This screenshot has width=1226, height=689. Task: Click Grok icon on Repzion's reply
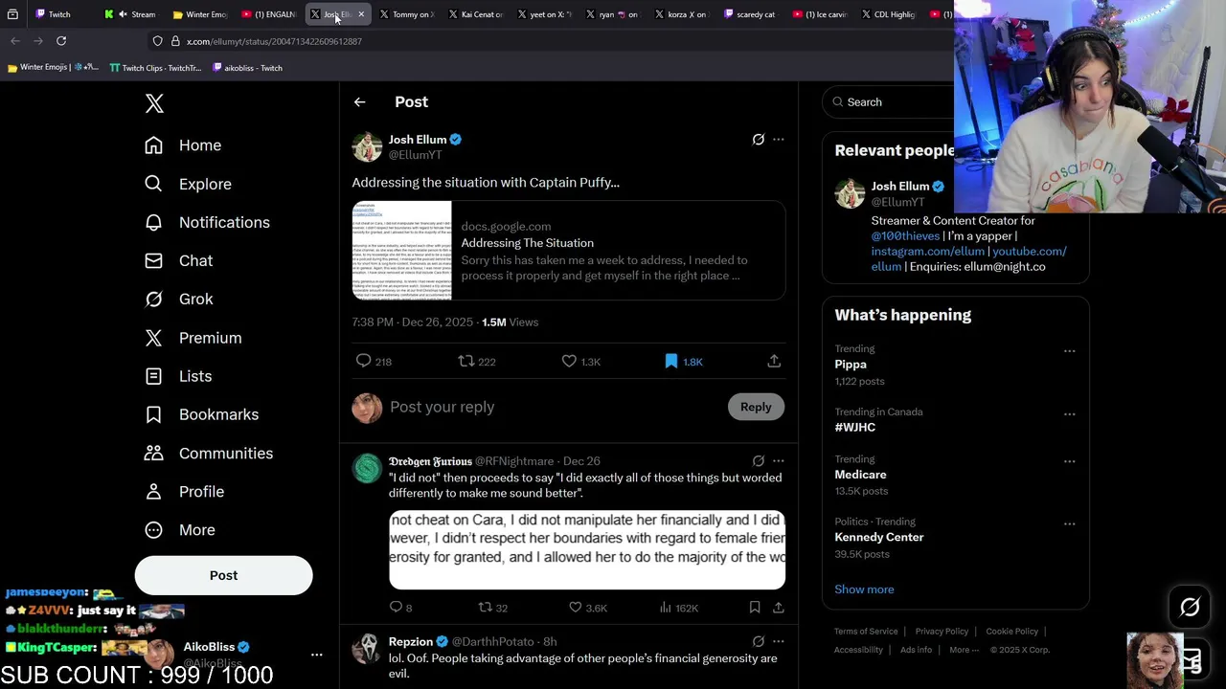click(x=758, y=641)
